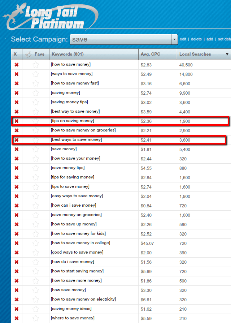Sort by Local Searches descending arrow
The width and height of the screenshot is (231, 323).
(227, 55)
